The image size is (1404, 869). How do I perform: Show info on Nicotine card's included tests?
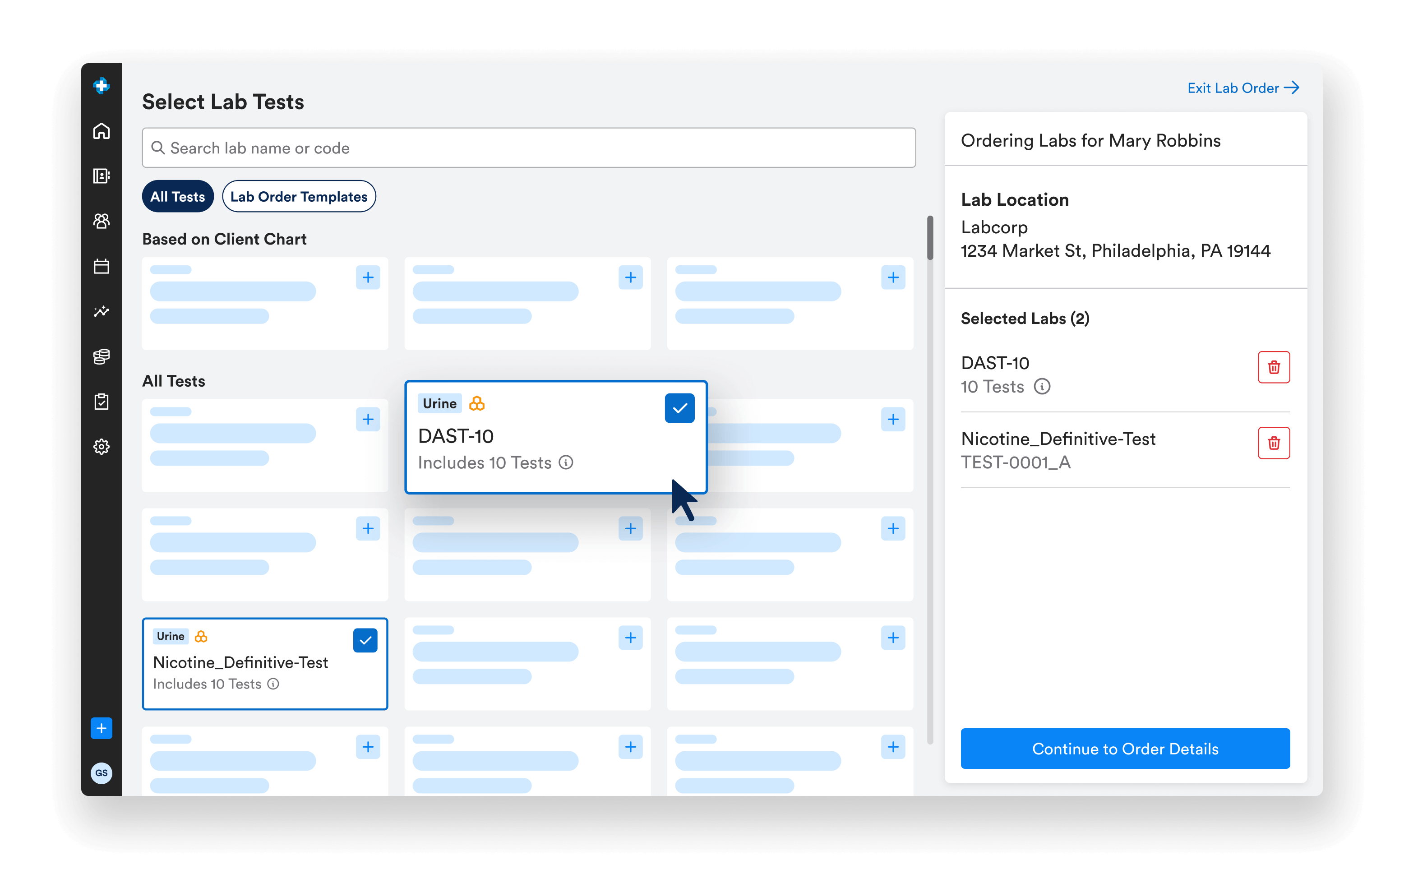click(273, 684)
